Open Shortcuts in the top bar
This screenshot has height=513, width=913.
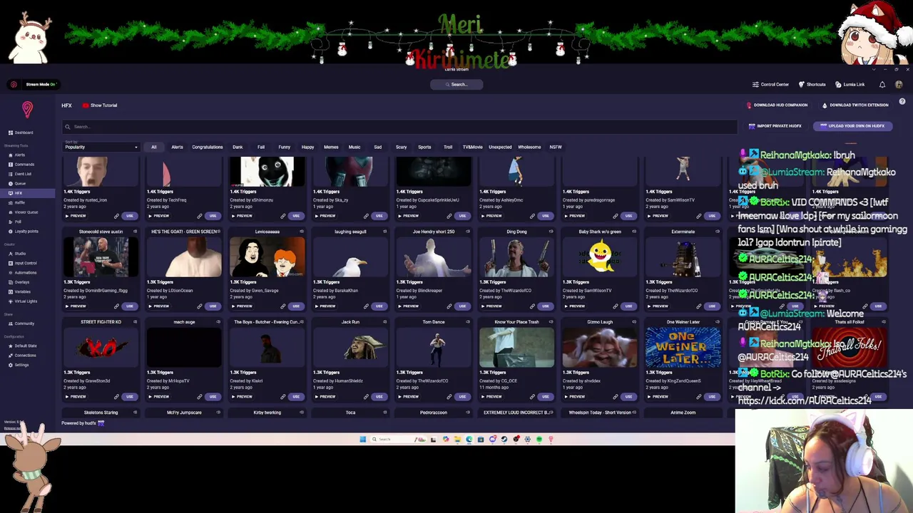pos(812,84)
